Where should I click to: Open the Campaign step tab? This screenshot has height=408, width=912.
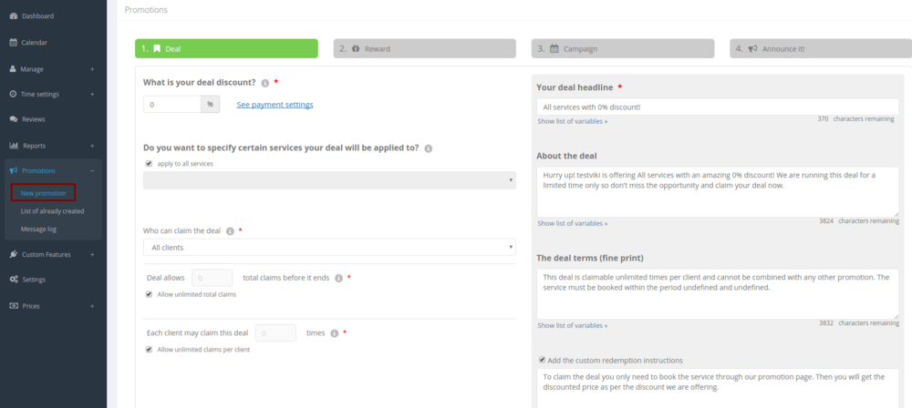pyautogui.click(x=622, y=49)
